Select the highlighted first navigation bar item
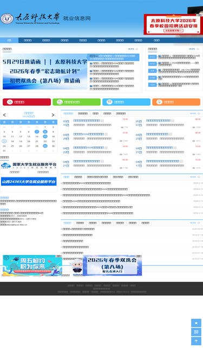This screenshot has height=362, width=203. point(9,40)
